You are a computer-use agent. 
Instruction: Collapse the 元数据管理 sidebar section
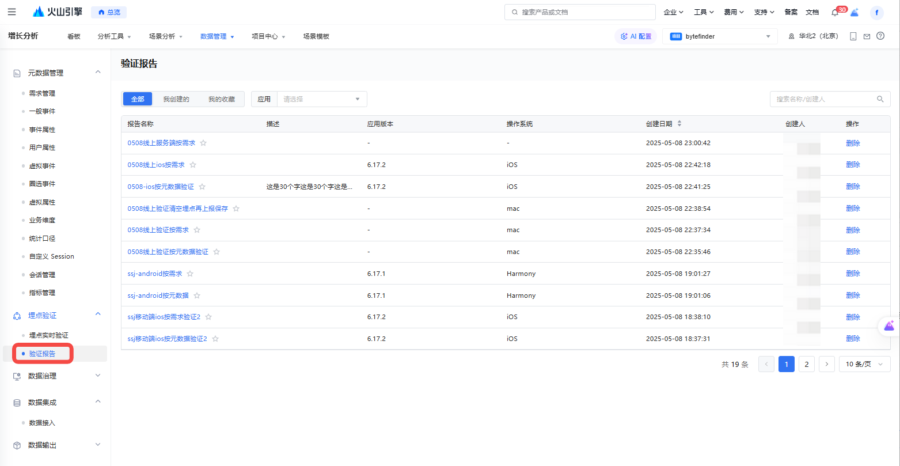98,71
